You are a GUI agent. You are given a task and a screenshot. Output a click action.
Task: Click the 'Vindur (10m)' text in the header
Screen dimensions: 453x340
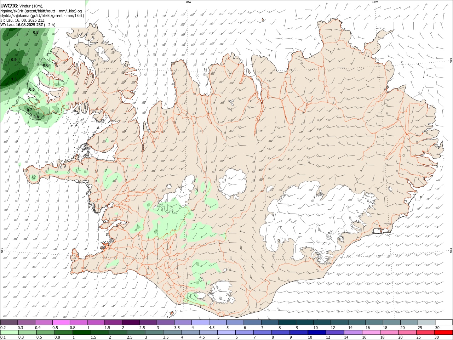[x=31, y=6]
